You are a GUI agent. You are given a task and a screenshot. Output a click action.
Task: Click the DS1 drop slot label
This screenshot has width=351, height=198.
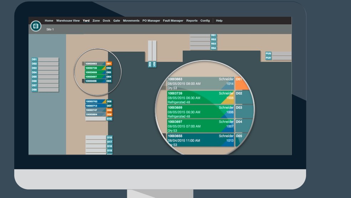(x=34, y=59)
